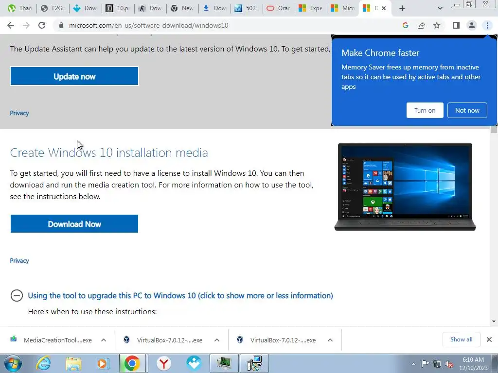Image resolution: width=498 pixels, height=373 pixels.
Task: Open the monitor app in taskbar
Action: coord(224,363)
